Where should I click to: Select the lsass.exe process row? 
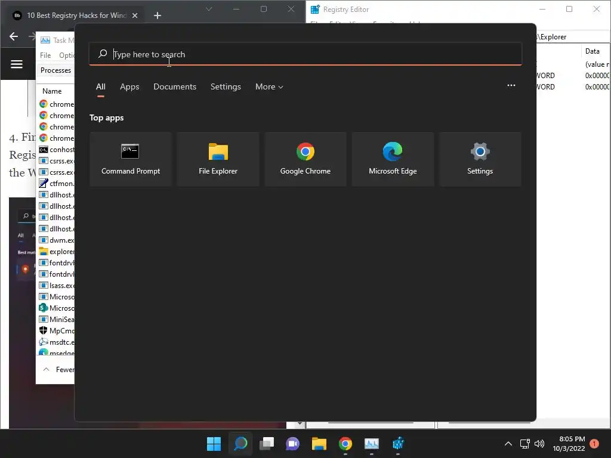point(57,285)
